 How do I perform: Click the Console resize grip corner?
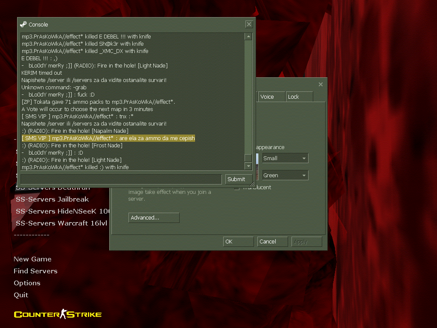point(252,184)
